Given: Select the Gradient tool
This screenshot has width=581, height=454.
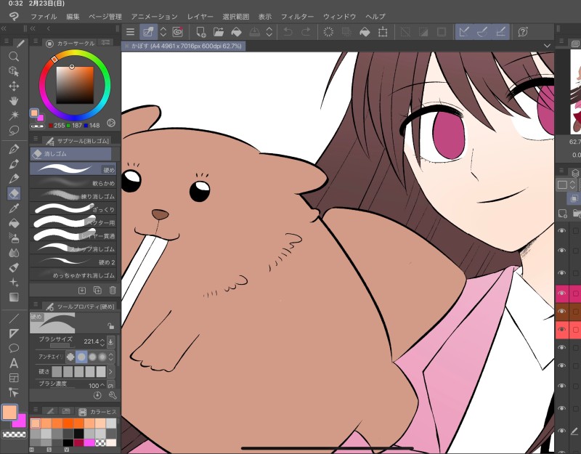Looking at the screenshot, I should tap(14, 297).
